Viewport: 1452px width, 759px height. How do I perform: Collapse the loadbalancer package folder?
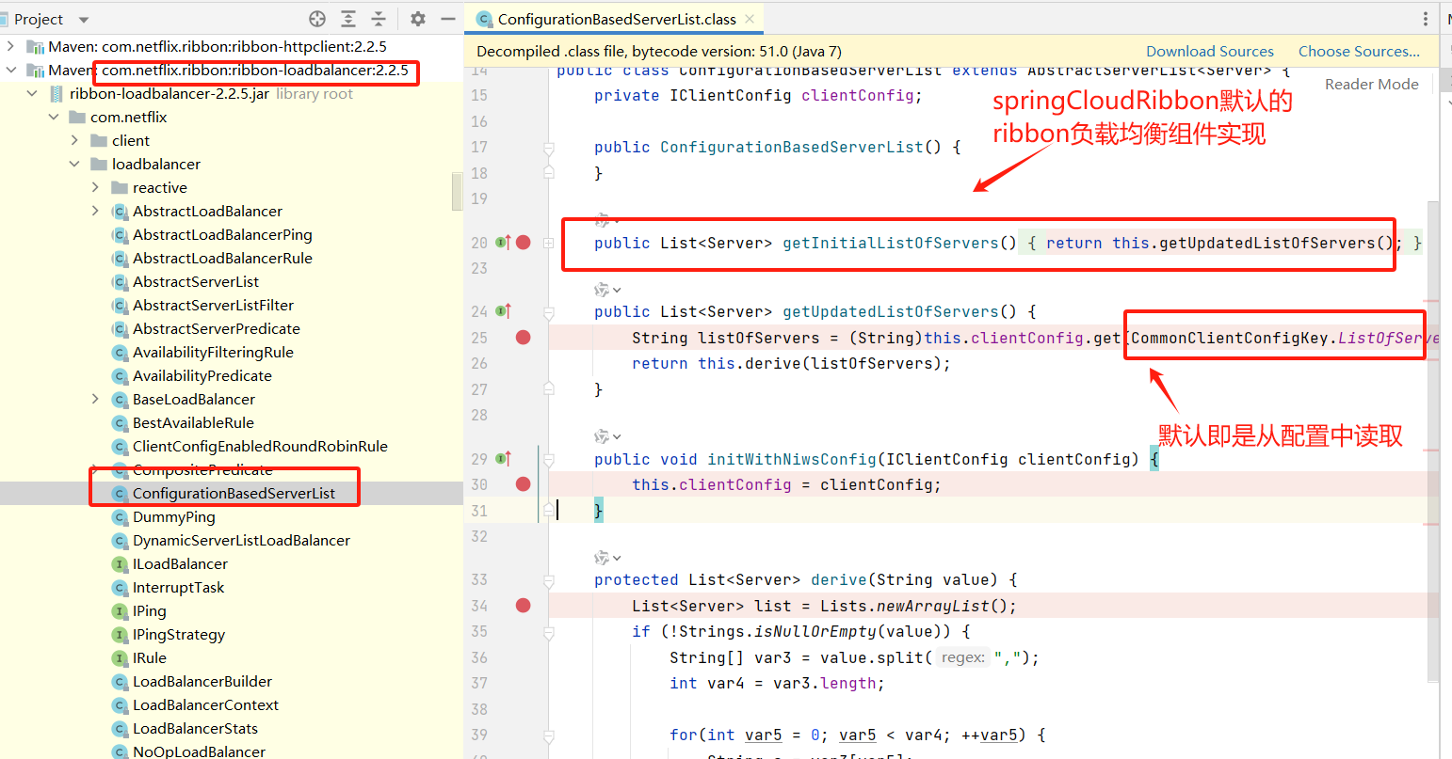coord(74,164)
